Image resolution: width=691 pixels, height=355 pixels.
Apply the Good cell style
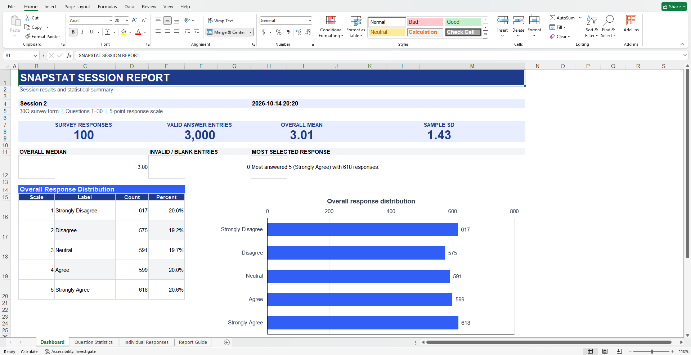coord(463,22)
